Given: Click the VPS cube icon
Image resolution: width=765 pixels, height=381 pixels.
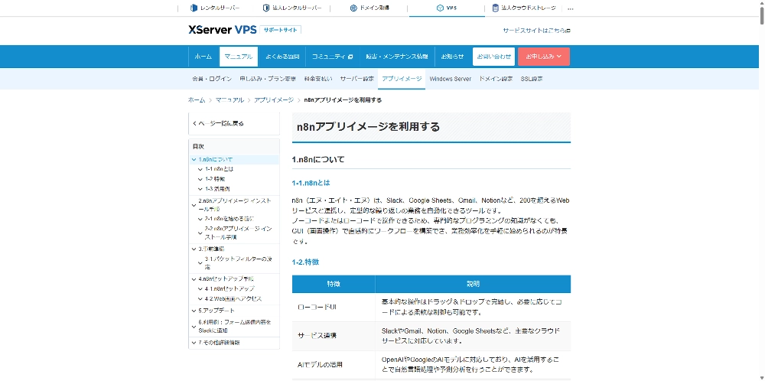Looking at the screenshot, I should pos(441,8).
